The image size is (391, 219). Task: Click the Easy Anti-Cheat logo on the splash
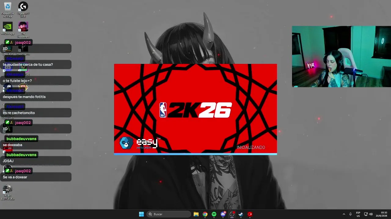(x=139, y=143)
